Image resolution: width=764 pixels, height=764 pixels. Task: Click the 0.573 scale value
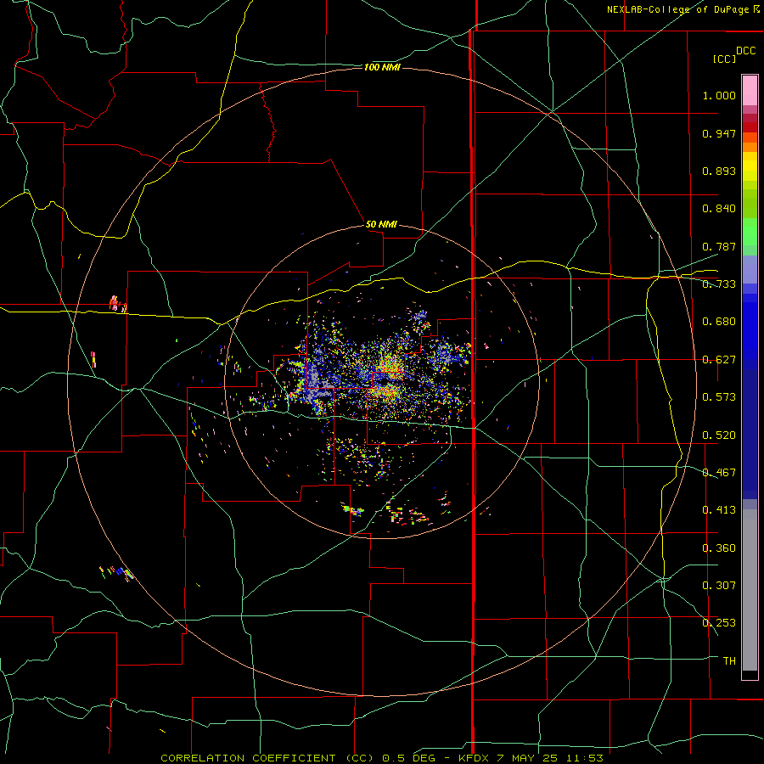[719, 397]
